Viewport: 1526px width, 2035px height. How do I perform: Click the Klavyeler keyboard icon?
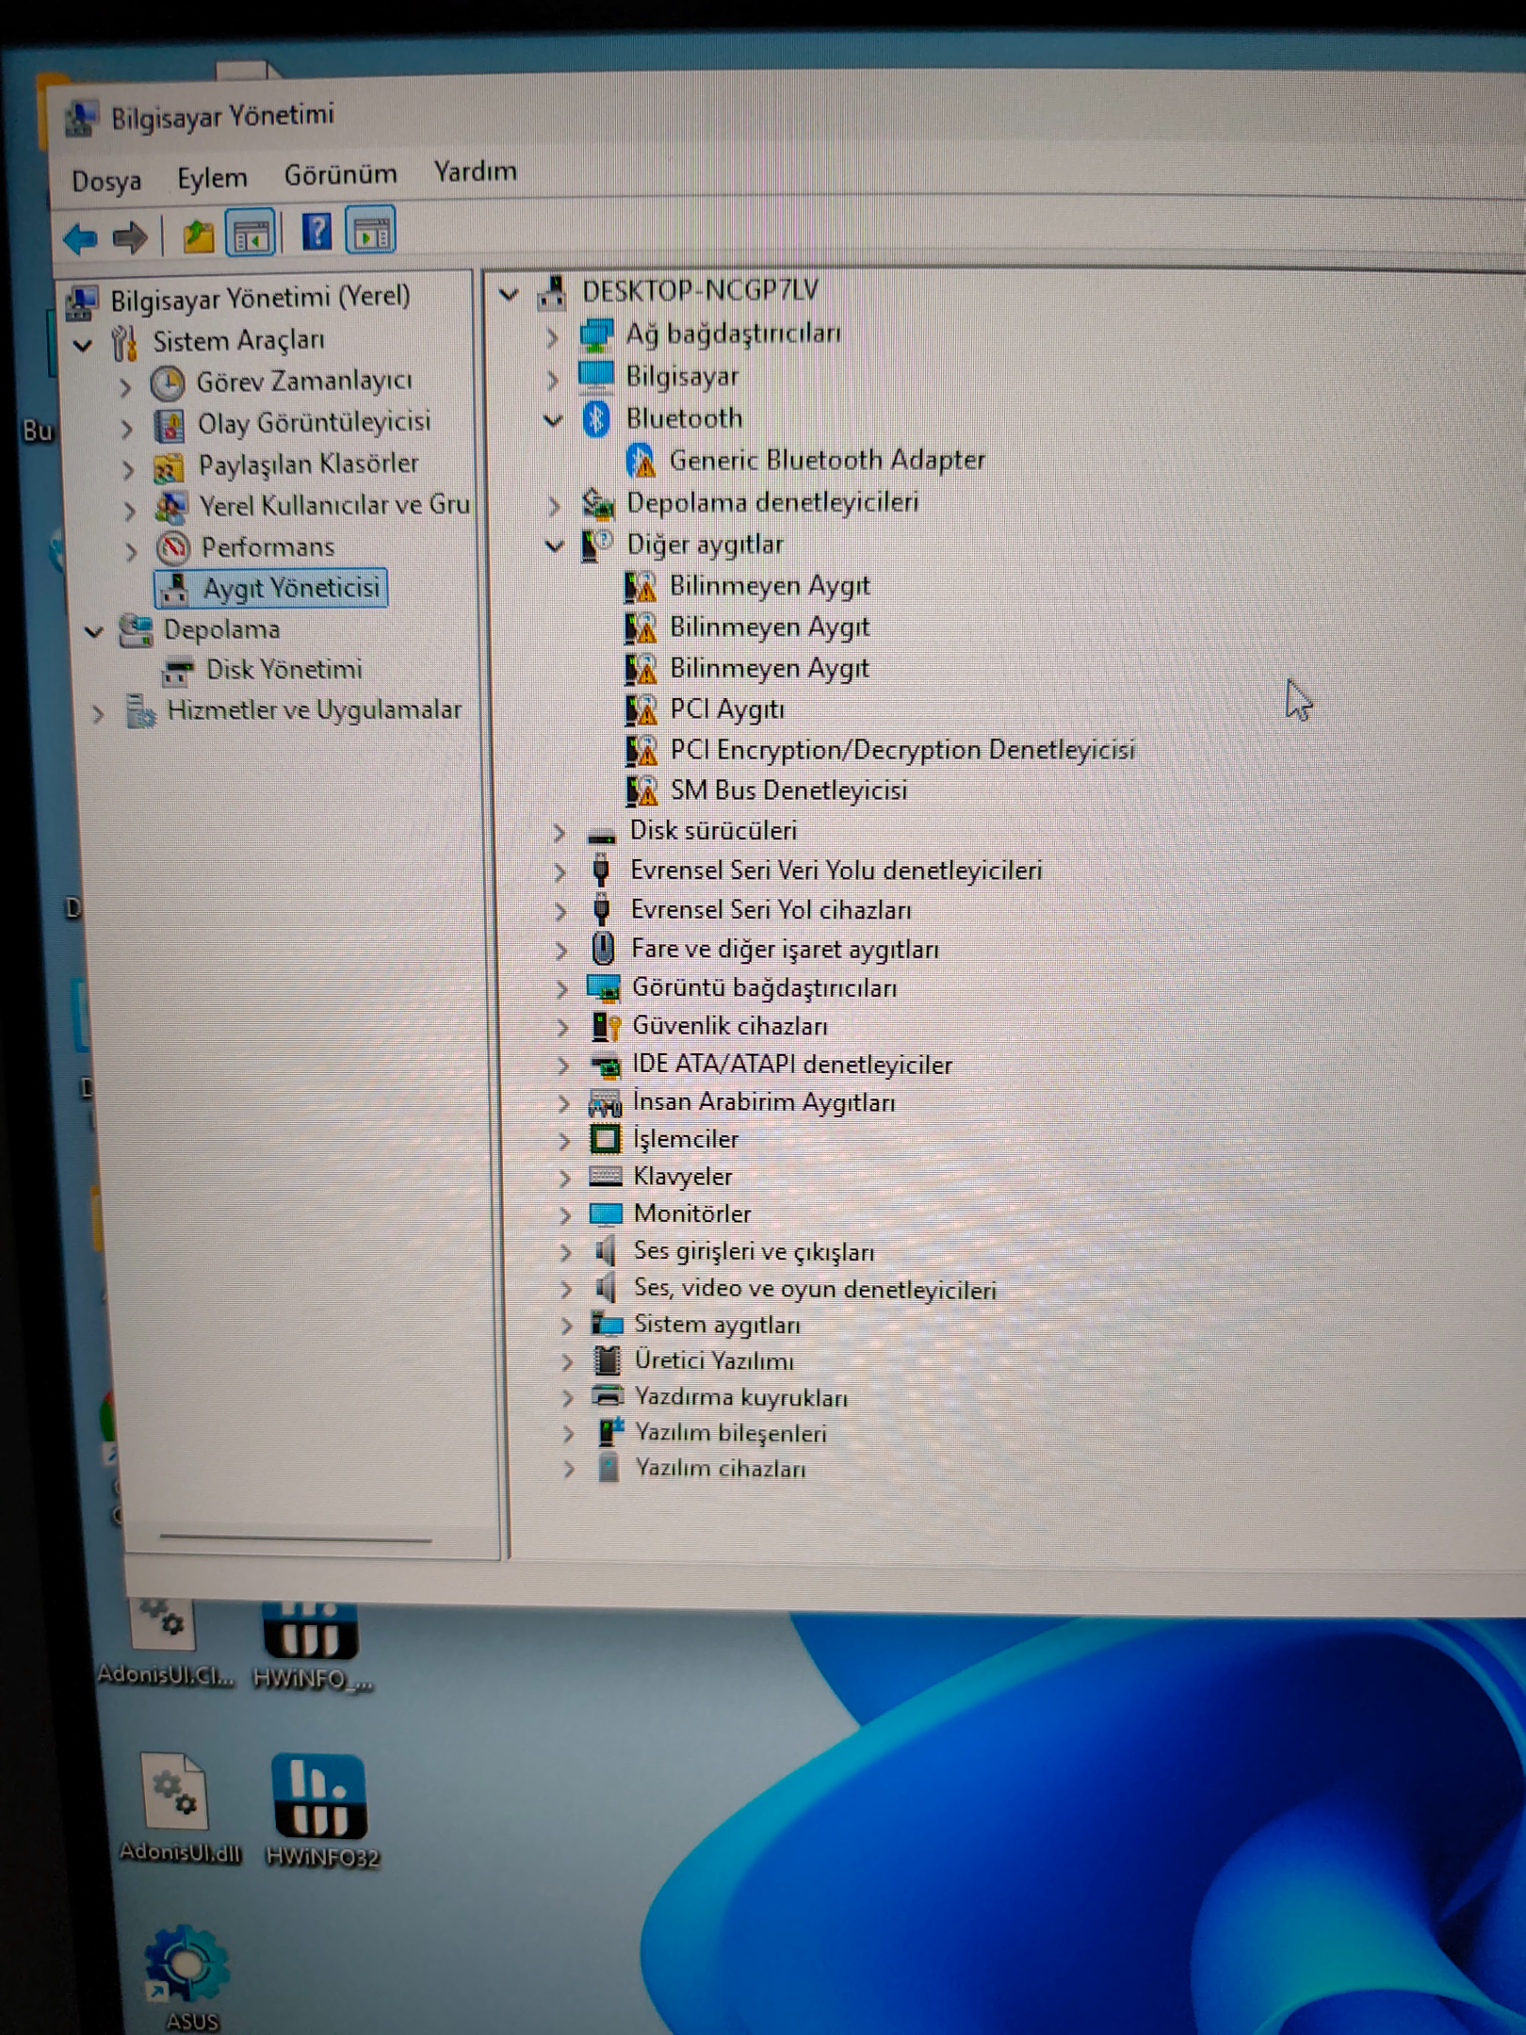pos(605,1177)
